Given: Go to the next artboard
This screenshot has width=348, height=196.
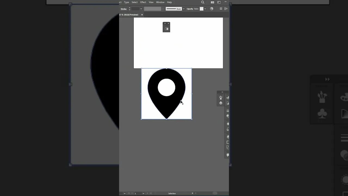Looking at the screenshot, I should point(148,193).
